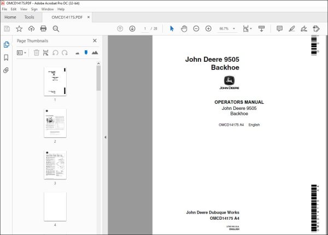Open the Bookmarks sidebar panel
Screen dimensions: 328x235
coord(6,57)
